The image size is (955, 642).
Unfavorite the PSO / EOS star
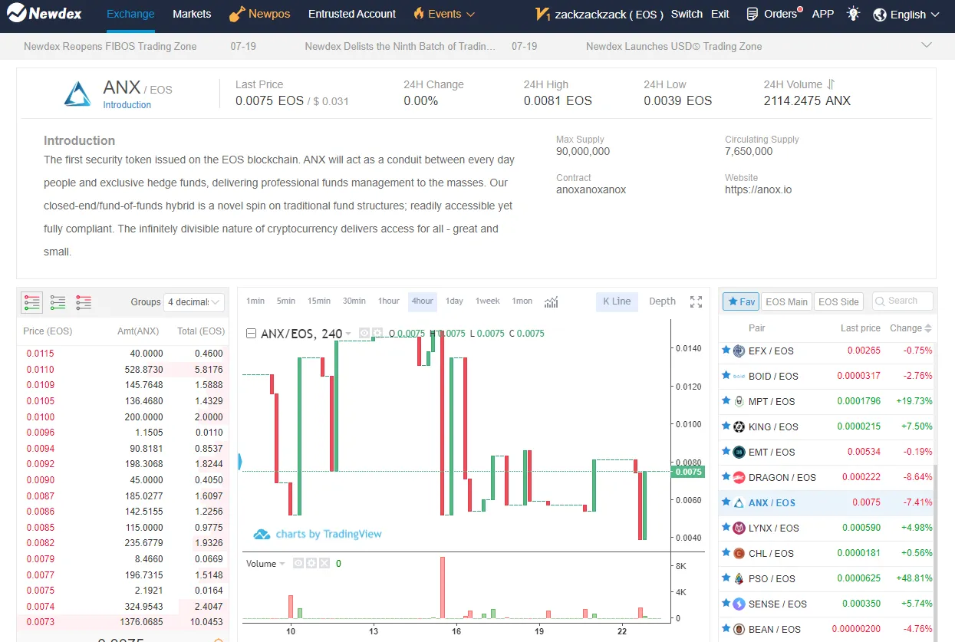tap(726, 578)
